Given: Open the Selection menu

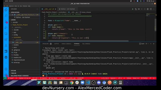Looking at the screenshot, I should (11, 6).
